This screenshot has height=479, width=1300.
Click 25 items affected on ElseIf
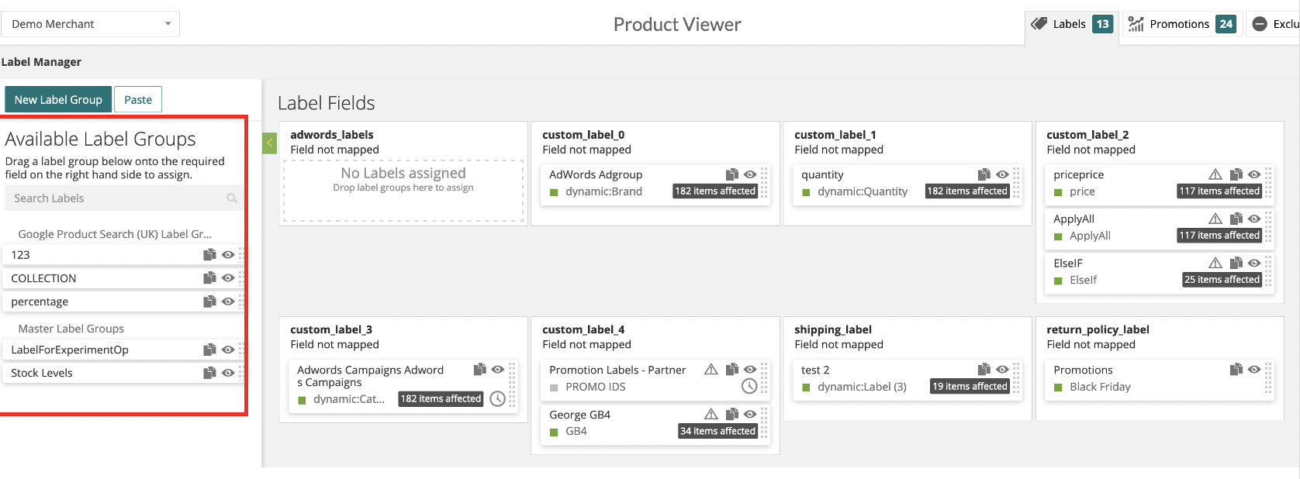pyautogui.click(x=1222, y=279)
